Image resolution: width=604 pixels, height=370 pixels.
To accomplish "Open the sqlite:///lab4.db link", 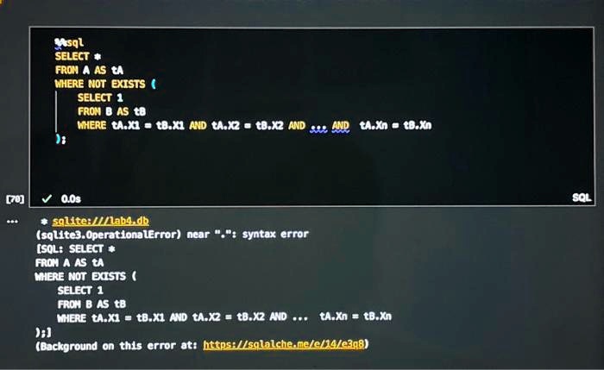I will point(101,221).
